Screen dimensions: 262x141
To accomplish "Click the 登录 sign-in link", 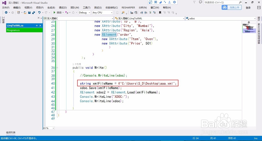I will pos(248,8).
